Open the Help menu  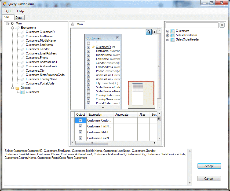20,11
